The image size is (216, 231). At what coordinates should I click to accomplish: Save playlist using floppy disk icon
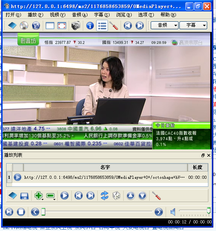24,196
